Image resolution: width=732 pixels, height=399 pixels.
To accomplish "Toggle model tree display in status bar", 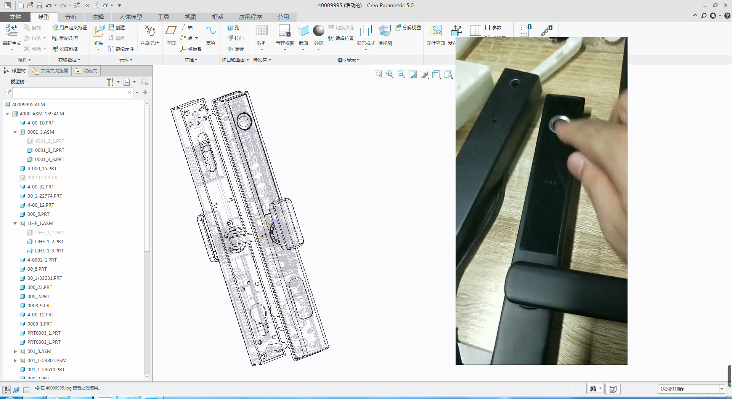I will pyautogui.click(x=7, y=390).
